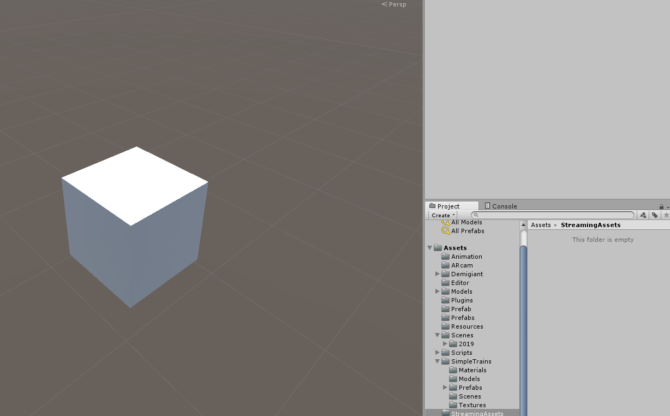This screenshot has height=416, width=670.
Task: Open the Resources folder
Action: (x=462, y=326)
